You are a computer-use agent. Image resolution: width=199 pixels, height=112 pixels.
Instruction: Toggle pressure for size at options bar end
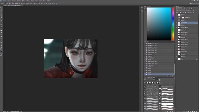click(56, 3)
